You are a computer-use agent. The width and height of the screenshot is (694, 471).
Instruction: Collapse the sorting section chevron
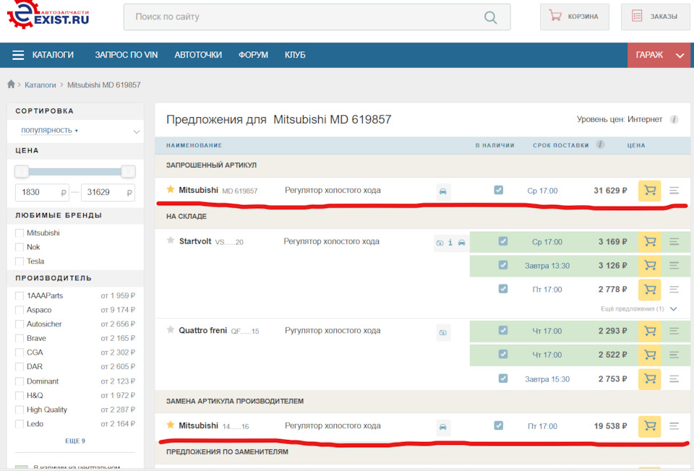[137, 131]
